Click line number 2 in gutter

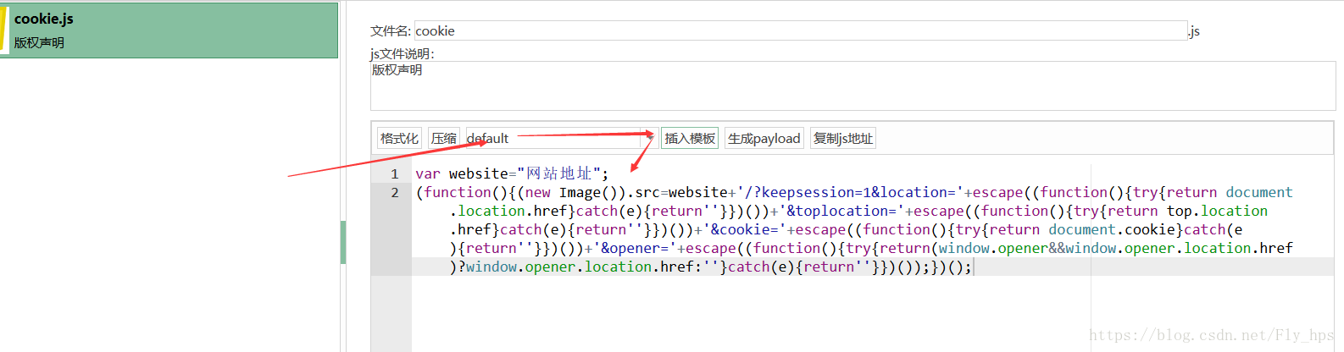(x=394, y=192)
